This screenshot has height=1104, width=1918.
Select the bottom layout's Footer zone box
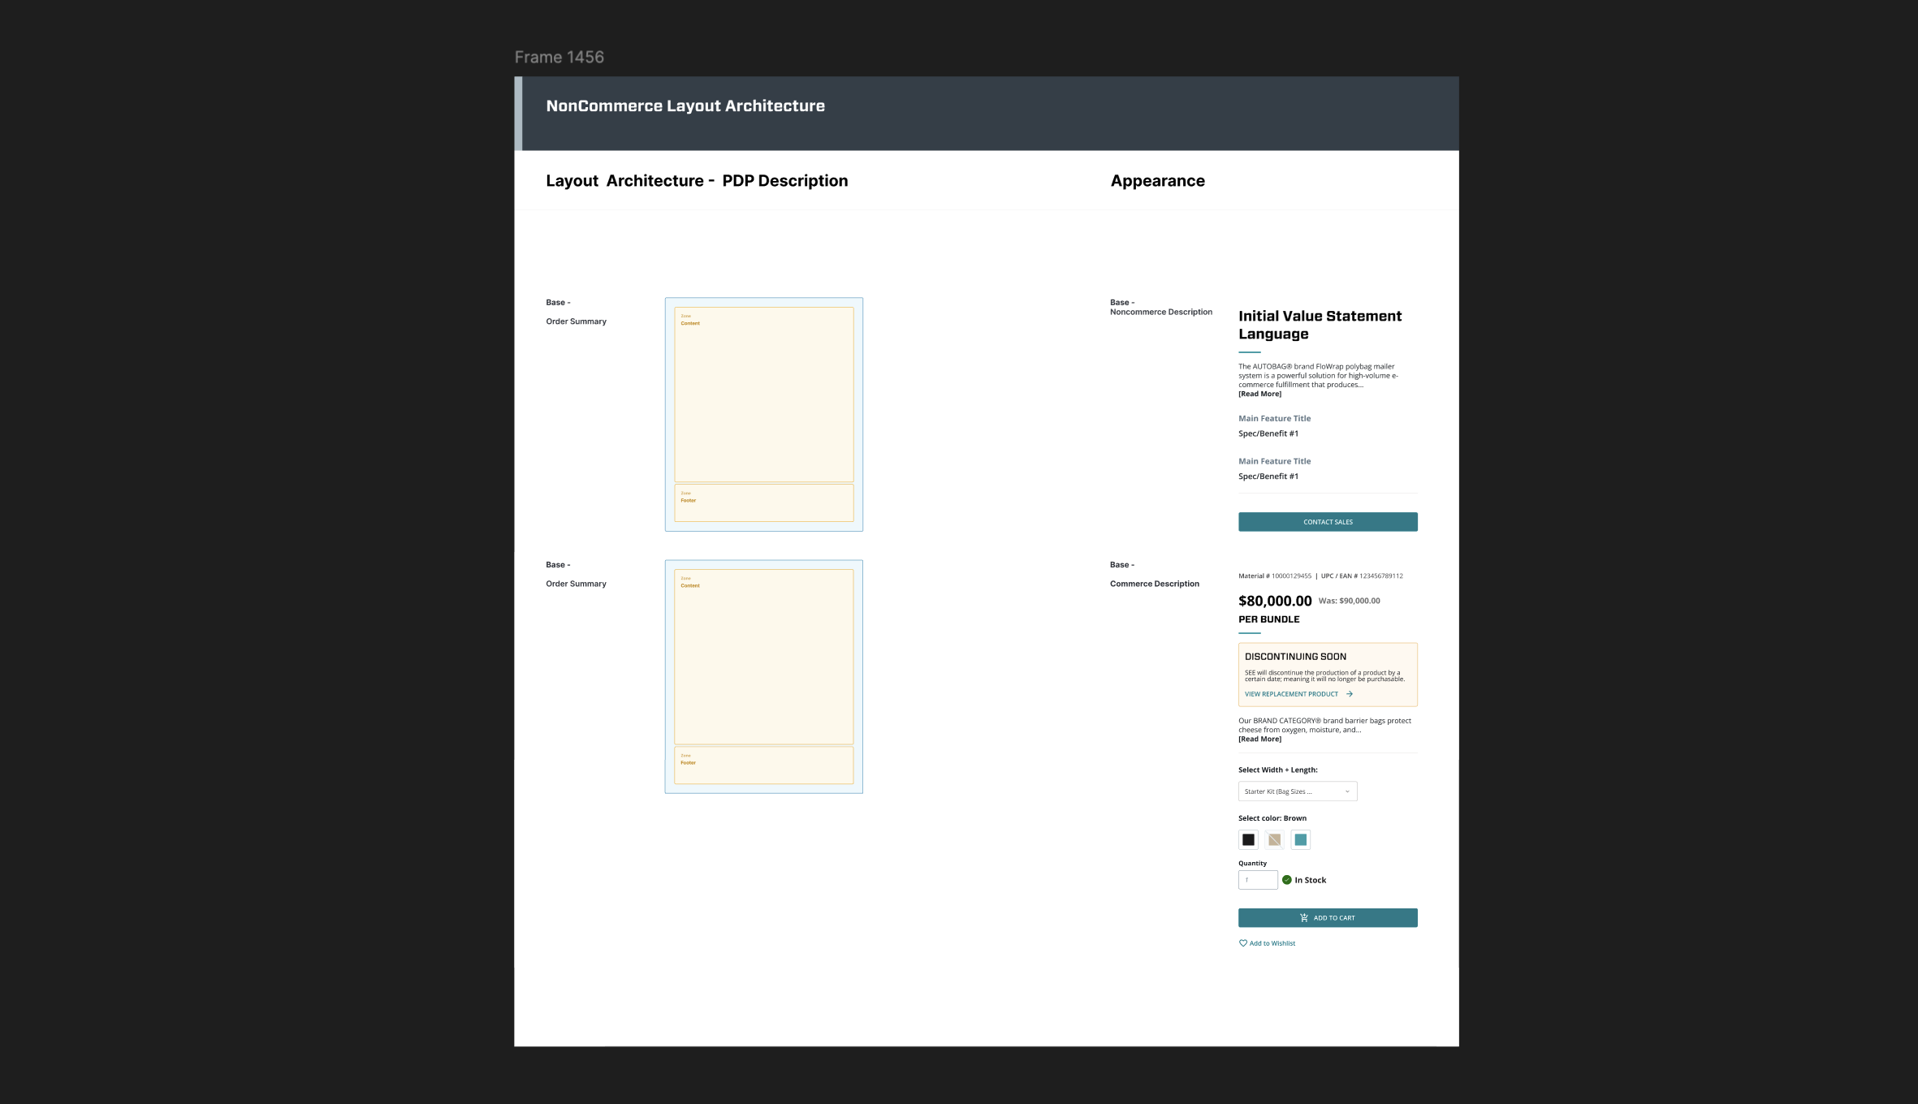(x=763, y=765)
